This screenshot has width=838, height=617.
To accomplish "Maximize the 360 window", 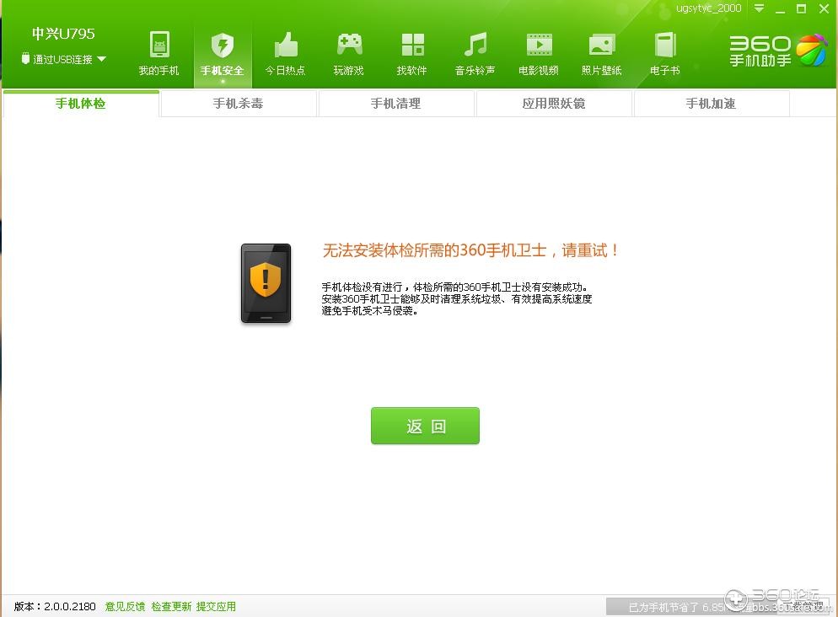I will (x=801, y=8).
